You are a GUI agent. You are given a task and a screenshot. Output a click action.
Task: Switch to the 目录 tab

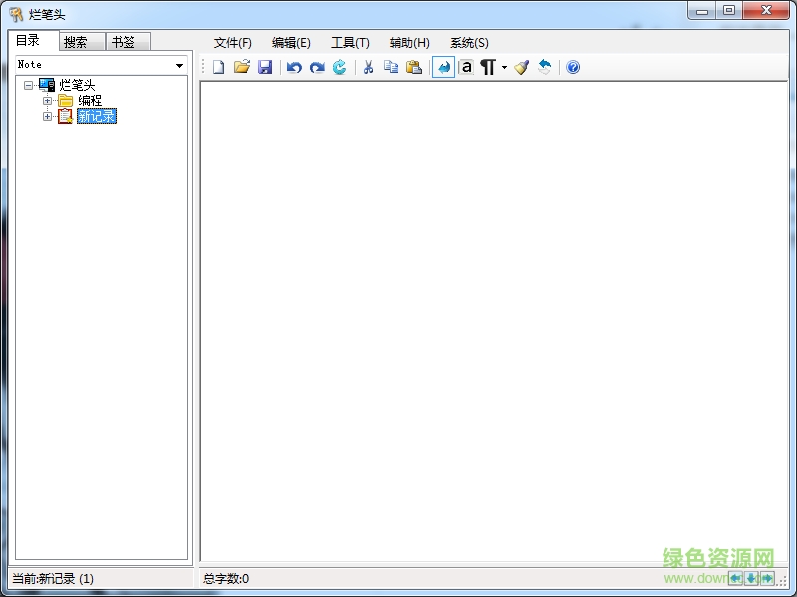click(34, 40)
